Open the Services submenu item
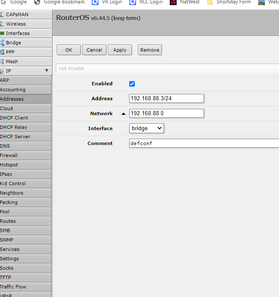 coord(25,249)
